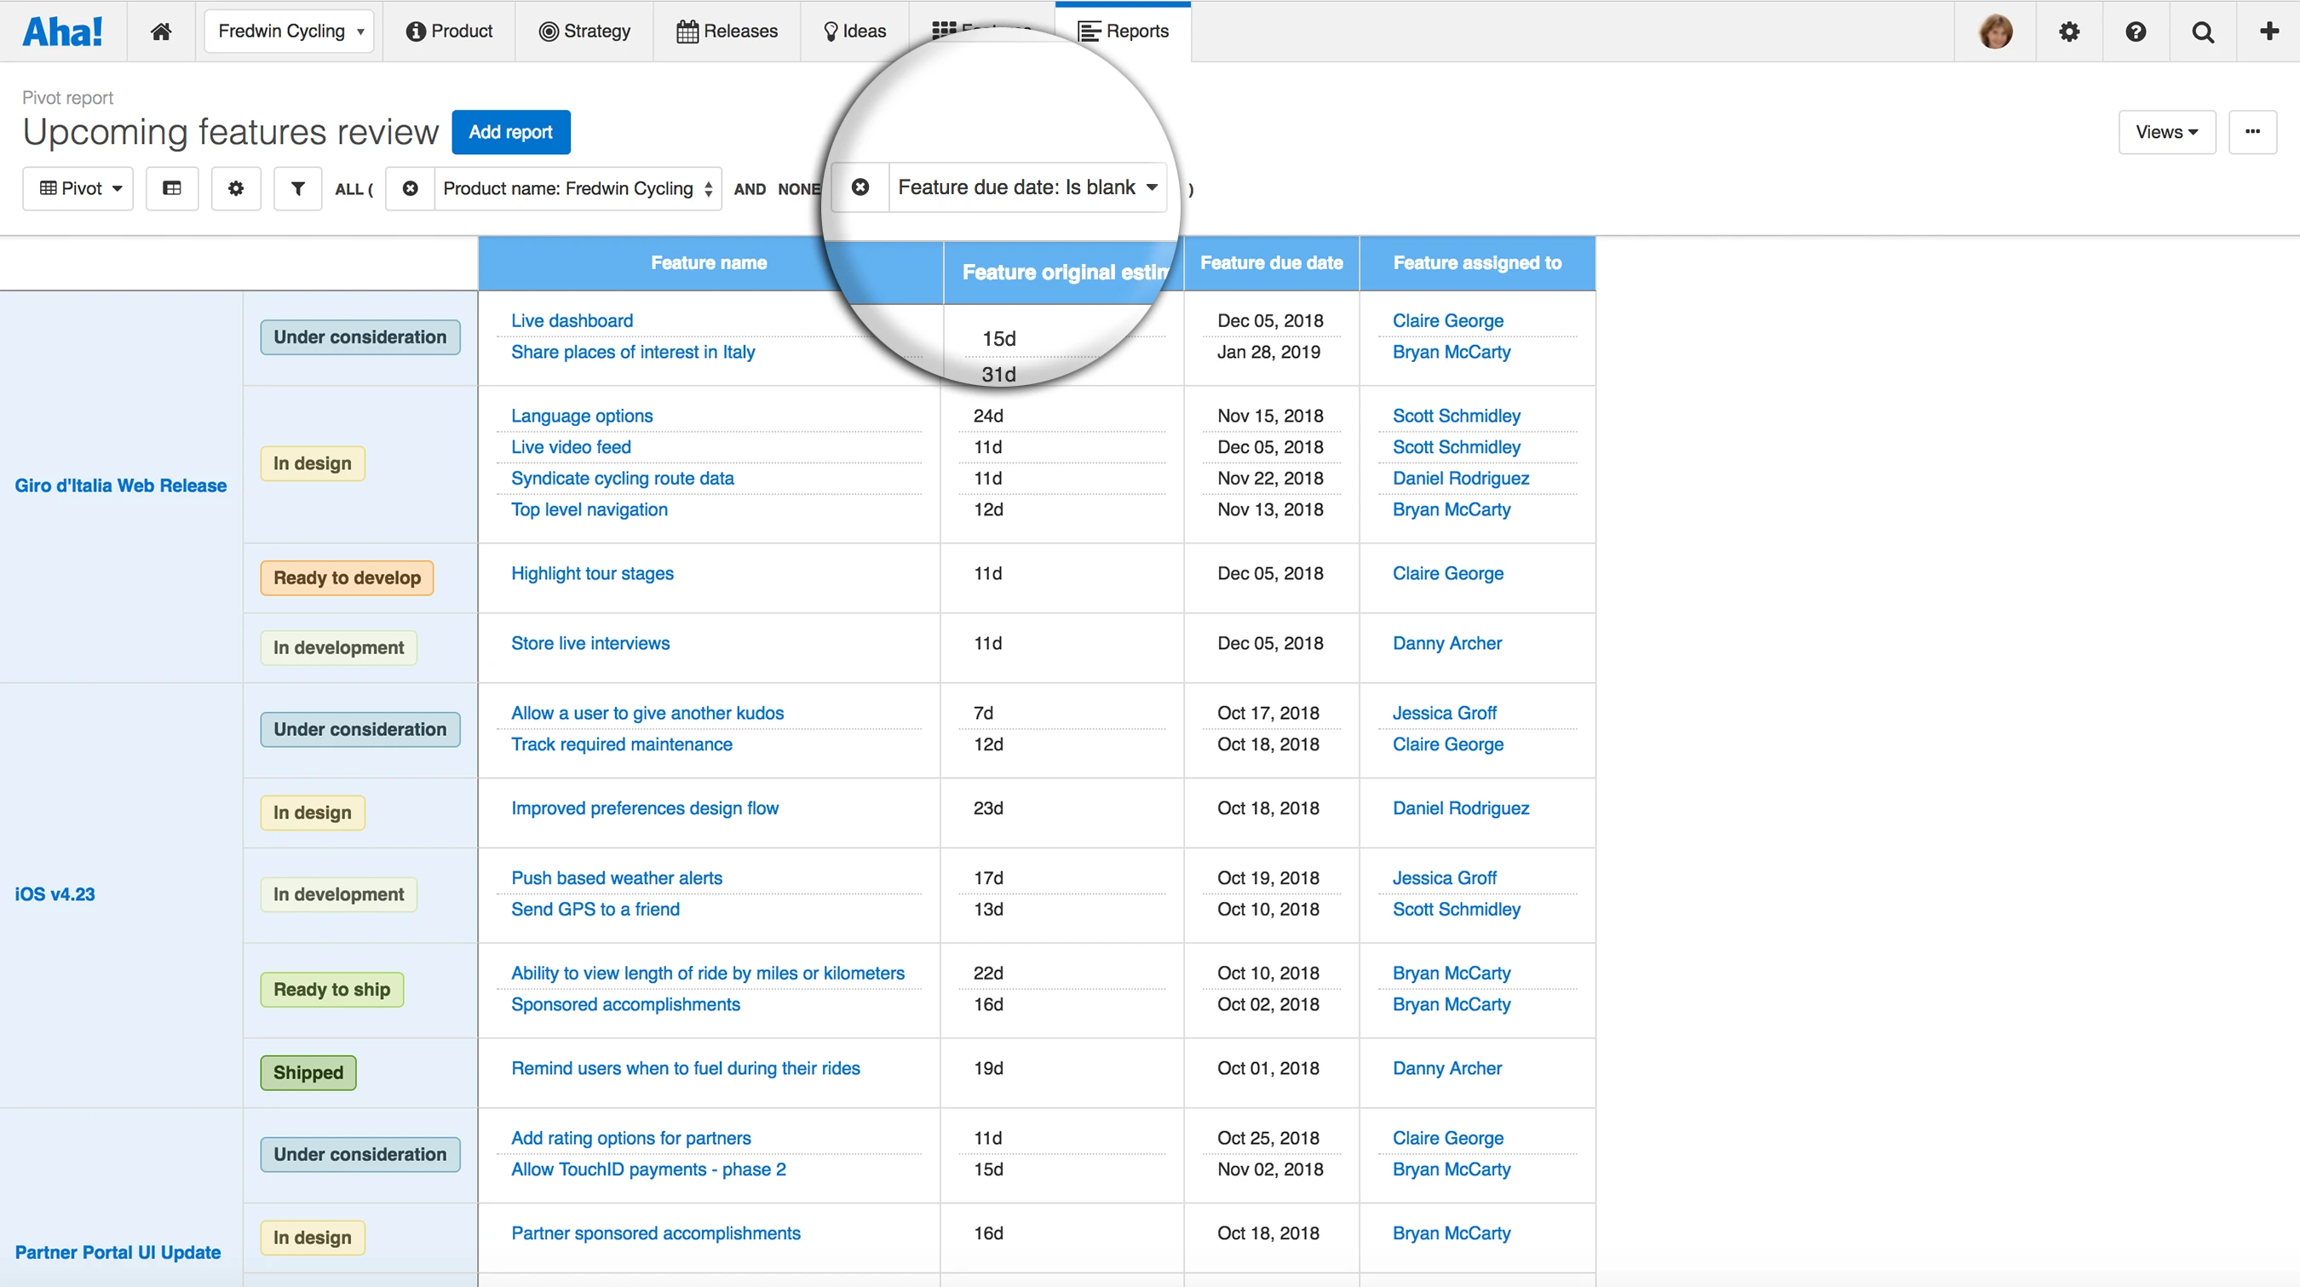
Task: Open report settings gear in toolbar
Action: [x=236, y=188]
